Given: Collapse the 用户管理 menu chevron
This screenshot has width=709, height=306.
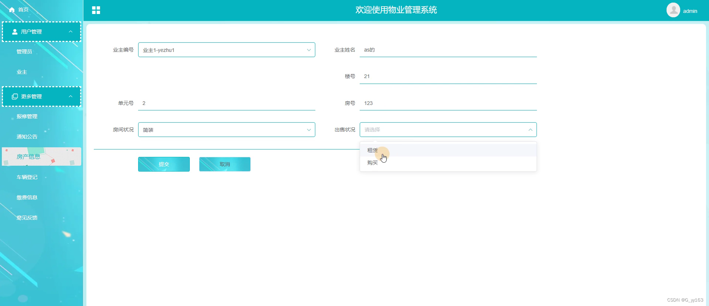Looking at the screenshot, I should (x=71, y=32).
